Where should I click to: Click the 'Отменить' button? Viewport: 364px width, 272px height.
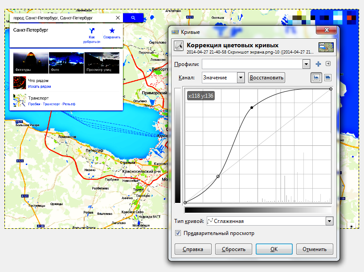(315, 249)
